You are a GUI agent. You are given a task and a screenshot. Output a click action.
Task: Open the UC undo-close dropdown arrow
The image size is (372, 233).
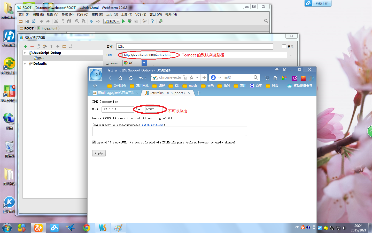[145, 78]
